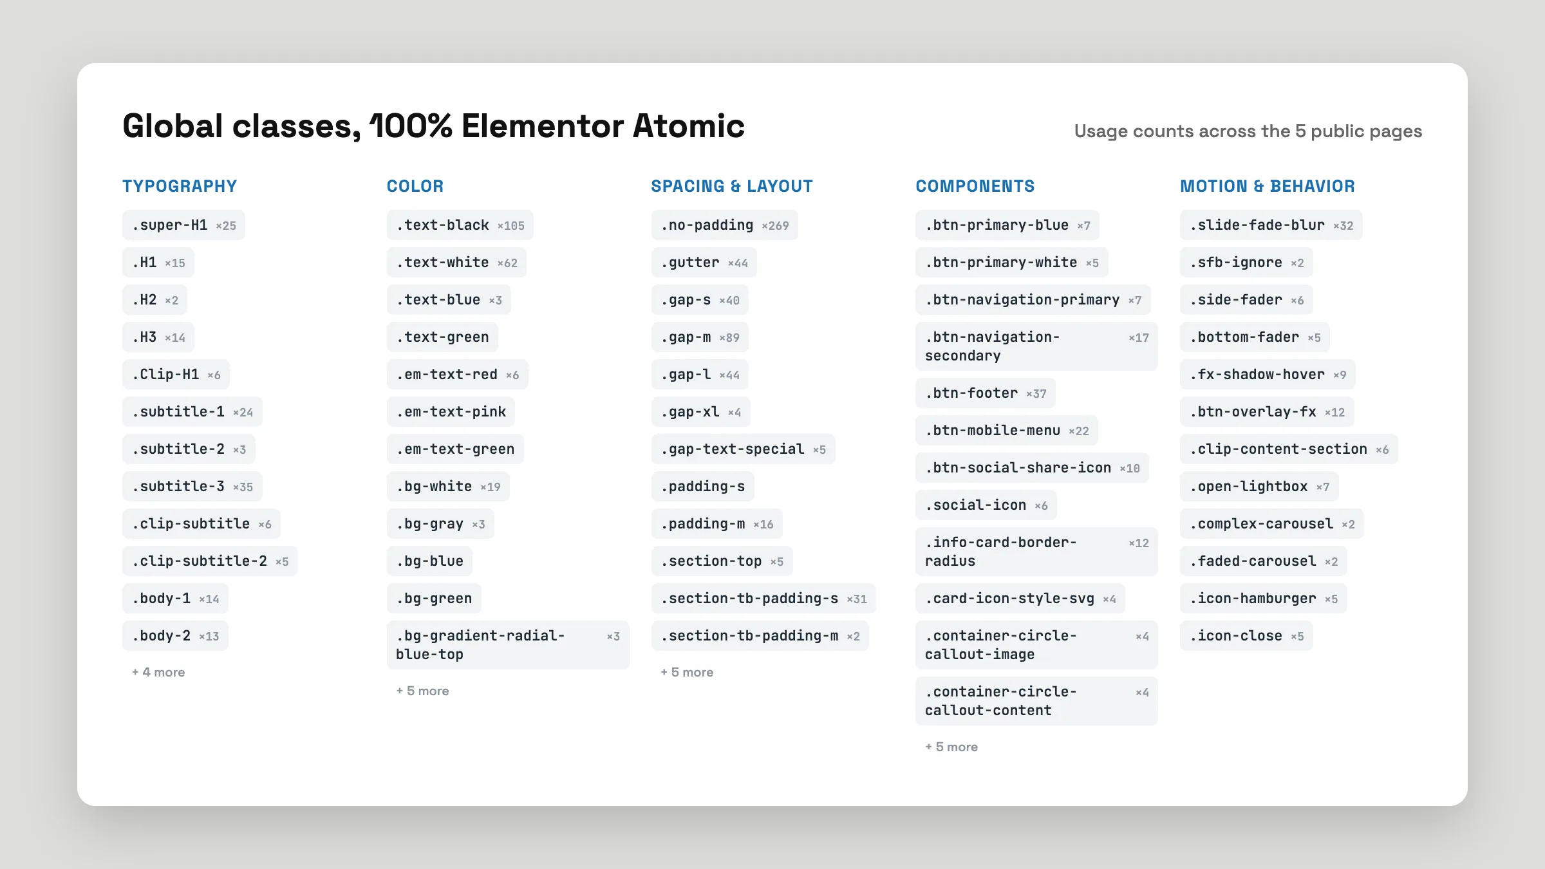1545x869 pixels.
Task: Expand '+ 5 more' under Spacing & Layout
Action: point(687,672)
